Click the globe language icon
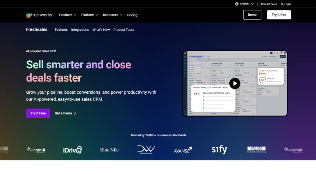Image resolution: width=316 pixels, height=174 pixels. point(237,4)
